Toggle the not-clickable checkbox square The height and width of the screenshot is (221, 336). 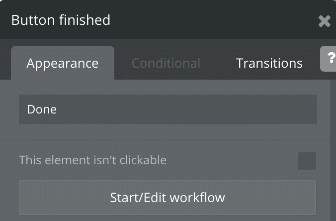[307, 161]
